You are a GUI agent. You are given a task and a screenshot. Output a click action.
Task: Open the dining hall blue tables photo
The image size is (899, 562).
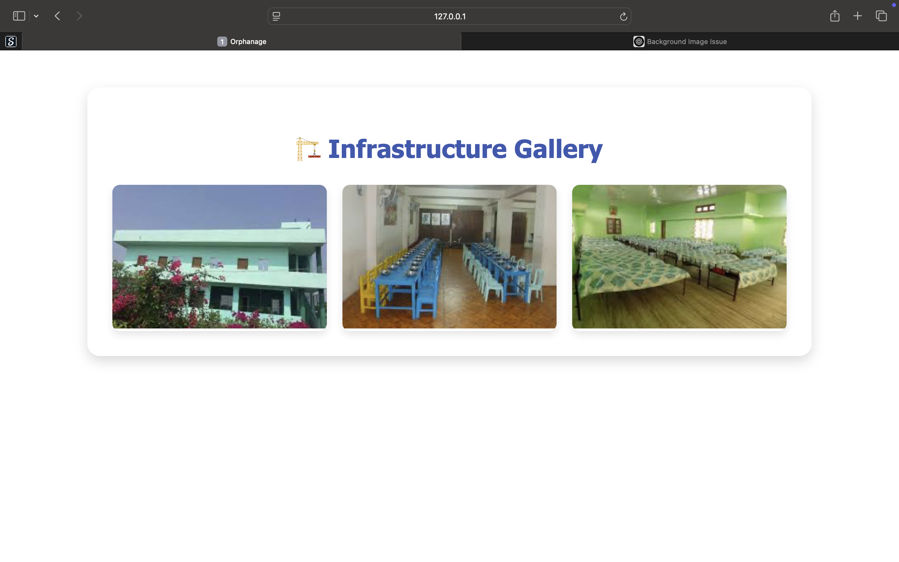click(449, 256)
